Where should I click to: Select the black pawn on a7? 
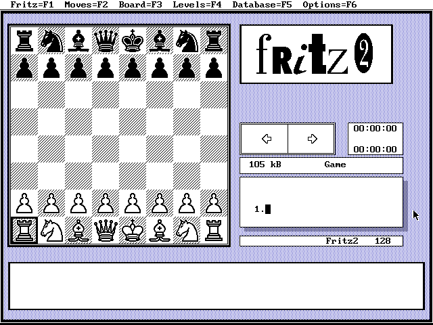point(24,68)
